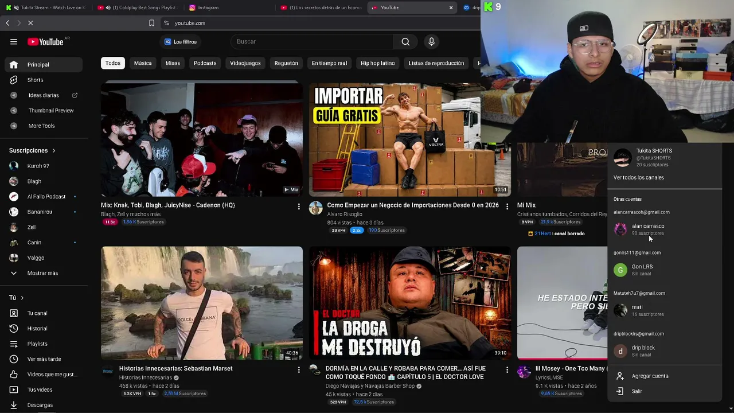Switch to the Gon LRS account
The width and height of the screenshot is (734, 413).
click(664, 270)
